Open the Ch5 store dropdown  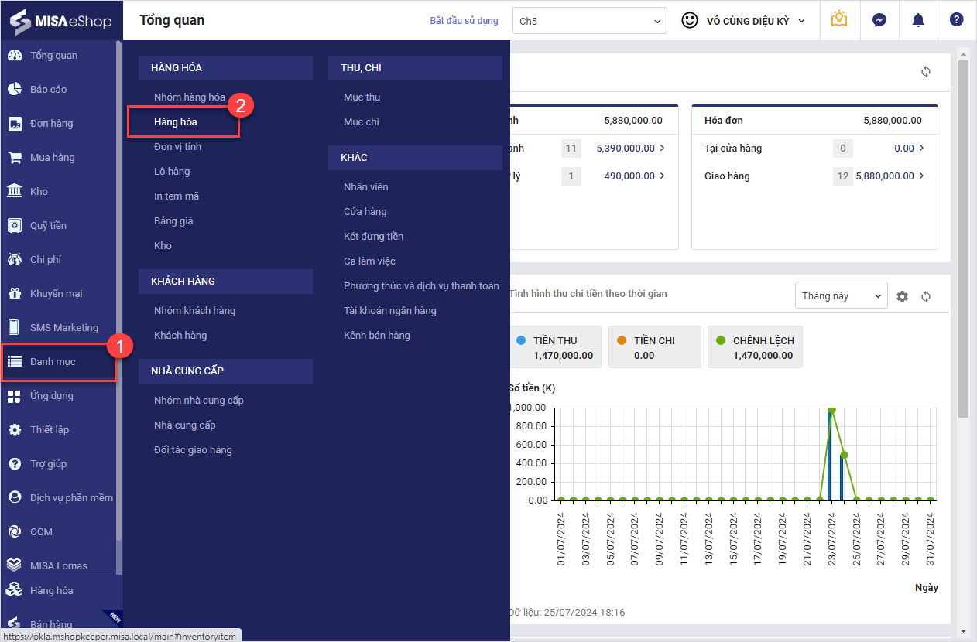[589, 21]
